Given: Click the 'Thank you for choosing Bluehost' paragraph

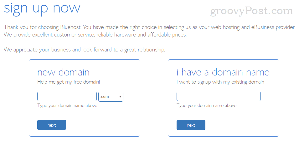Looking at the screenshot, I should point(149,27).
